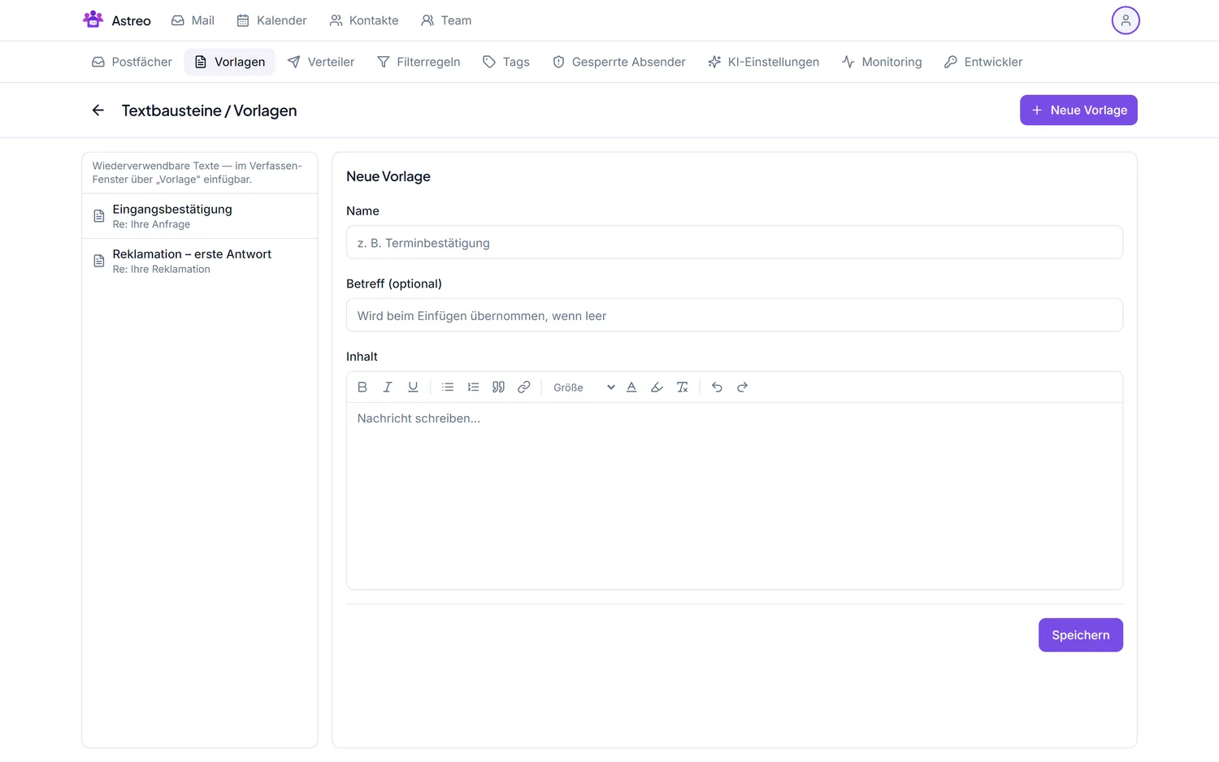The height and width of the screenshot is (762, 1219).
Task: Toggle underline formatting
Action: [413, 387]
